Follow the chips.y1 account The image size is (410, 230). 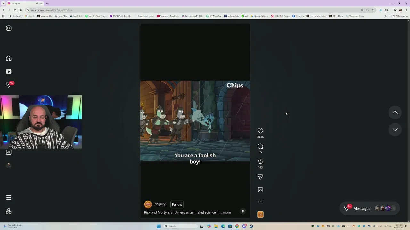click(x=177, y=204)
